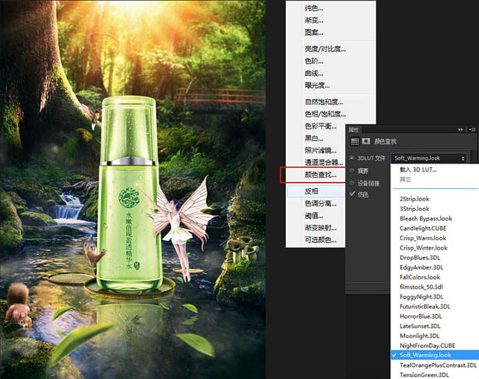Open the Properties panel flyout menu
This screenshot has width=479, height=379.
(472, 129)
